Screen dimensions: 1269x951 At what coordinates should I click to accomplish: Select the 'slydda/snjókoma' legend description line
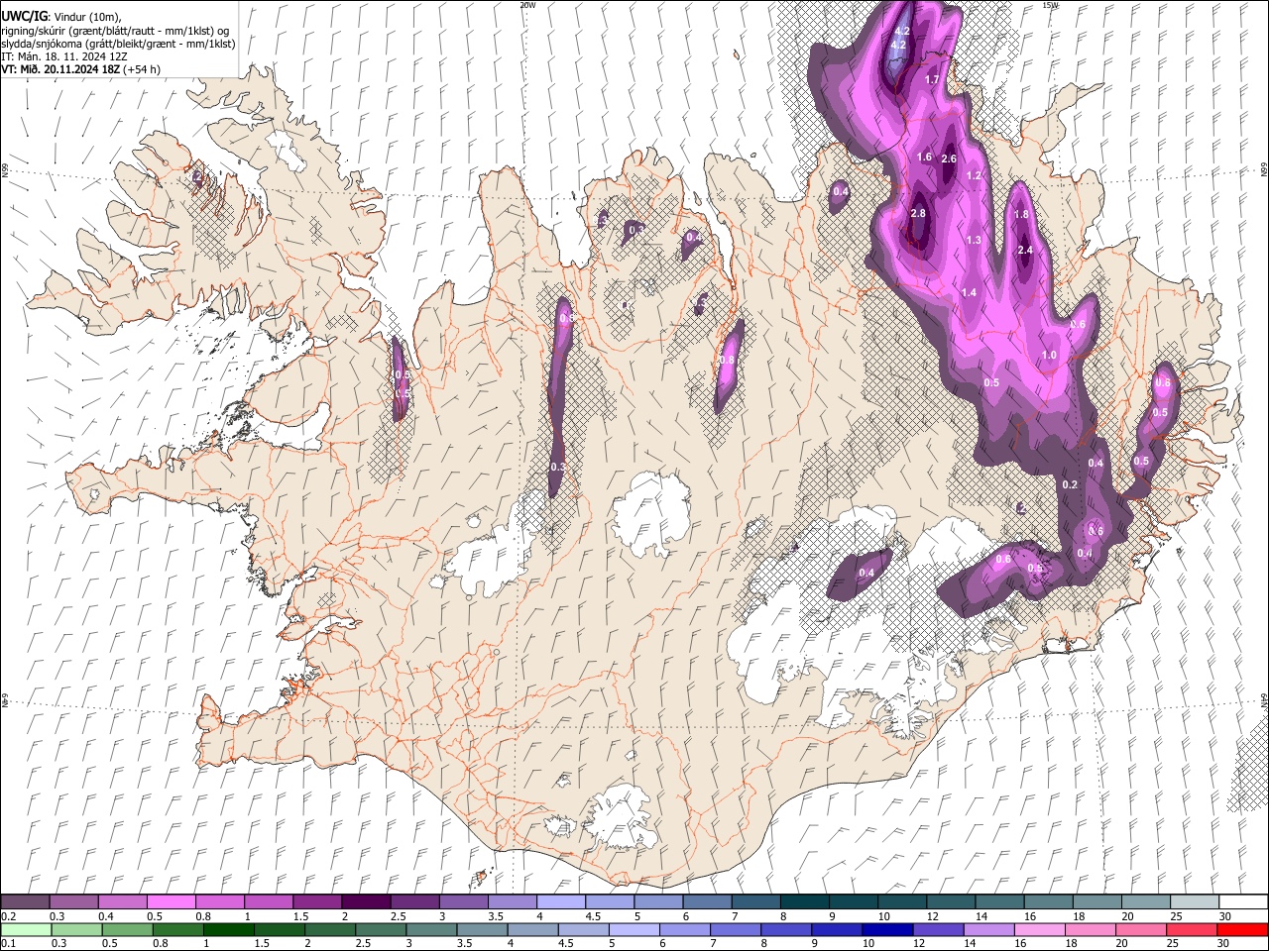118,44
